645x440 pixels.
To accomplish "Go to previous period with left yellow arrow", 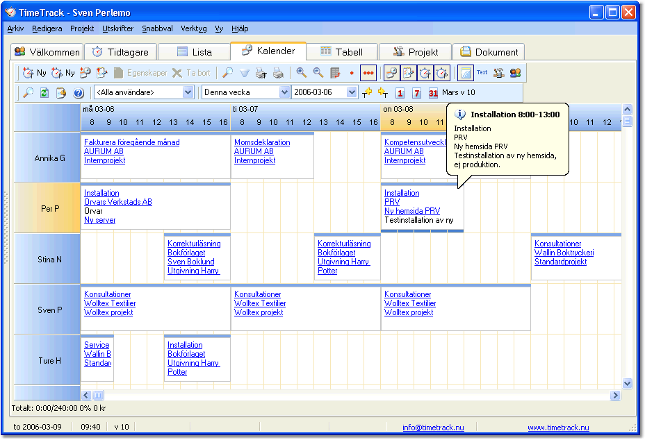I will click(367, 93).
